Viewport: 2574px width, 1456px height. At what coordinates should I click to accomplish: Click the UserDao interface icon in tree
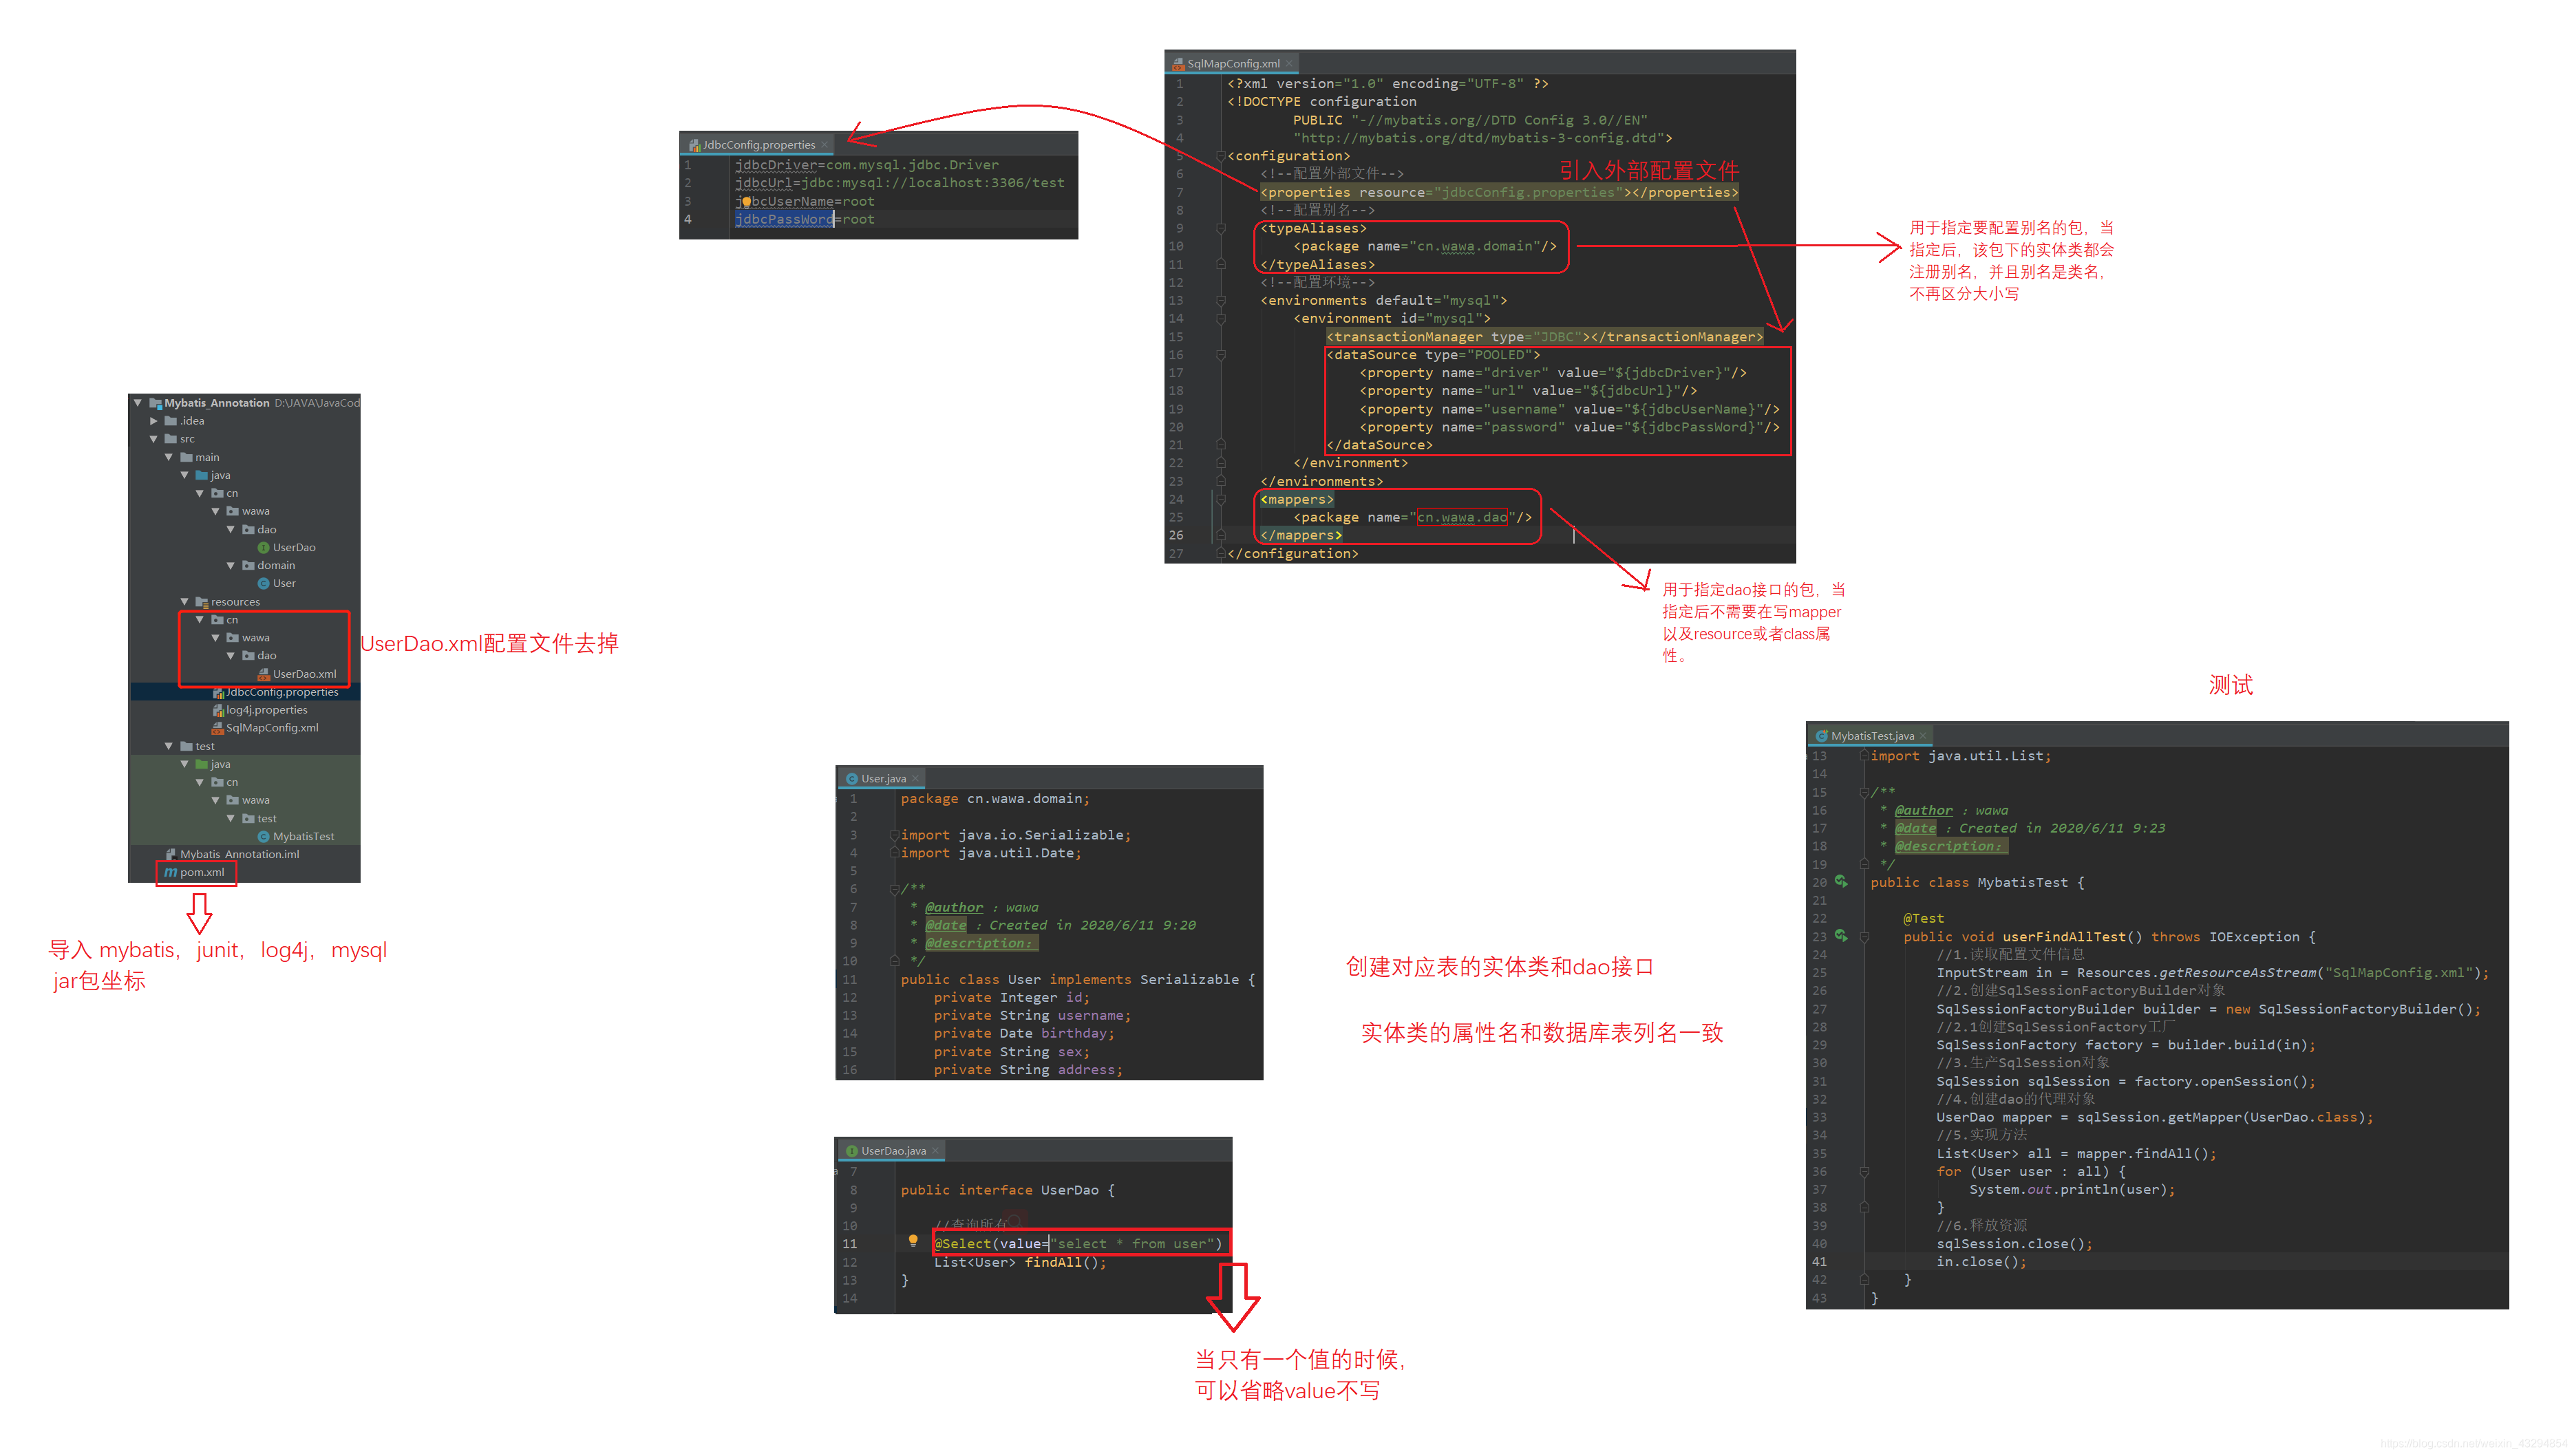(x=263, y=547)
